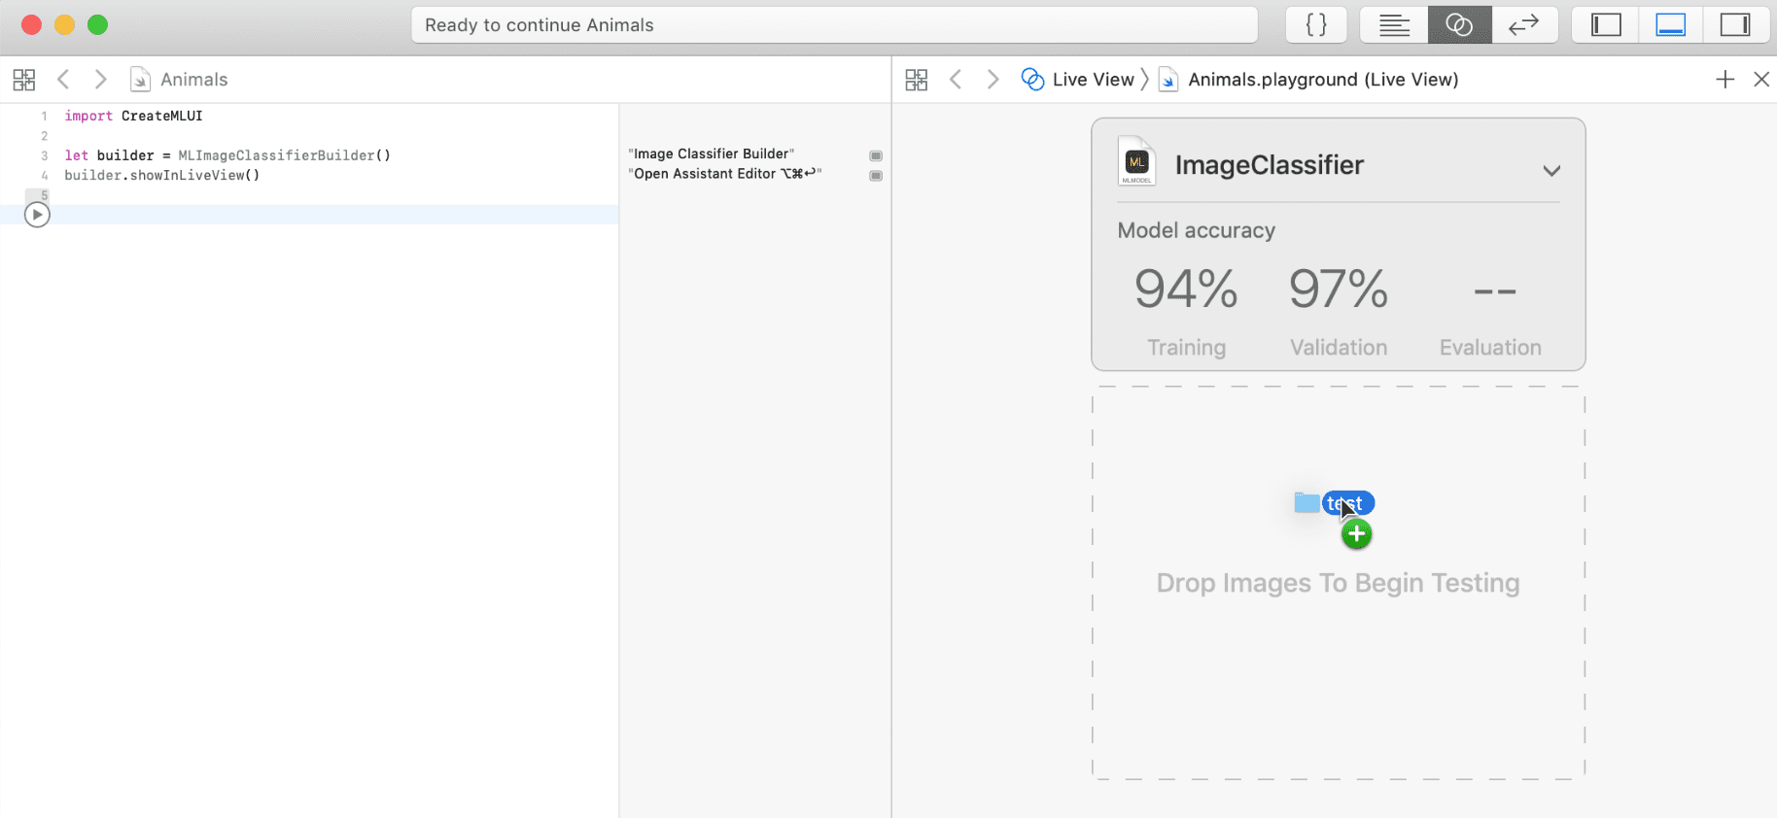Show result for "Open Assistant Editor" line
Image resolution: width=1777 pixels, height=818 pixels.
click(876, 176)
